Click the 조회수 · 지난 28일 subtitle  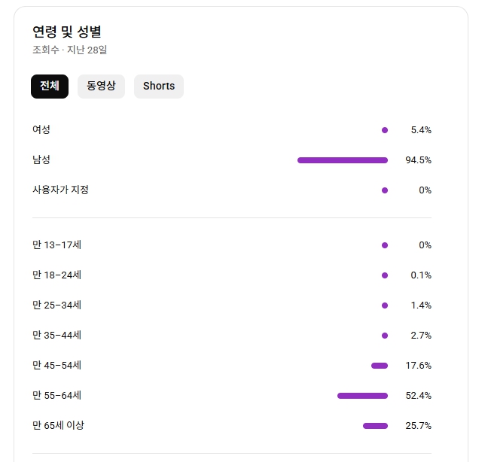(69, 50)
